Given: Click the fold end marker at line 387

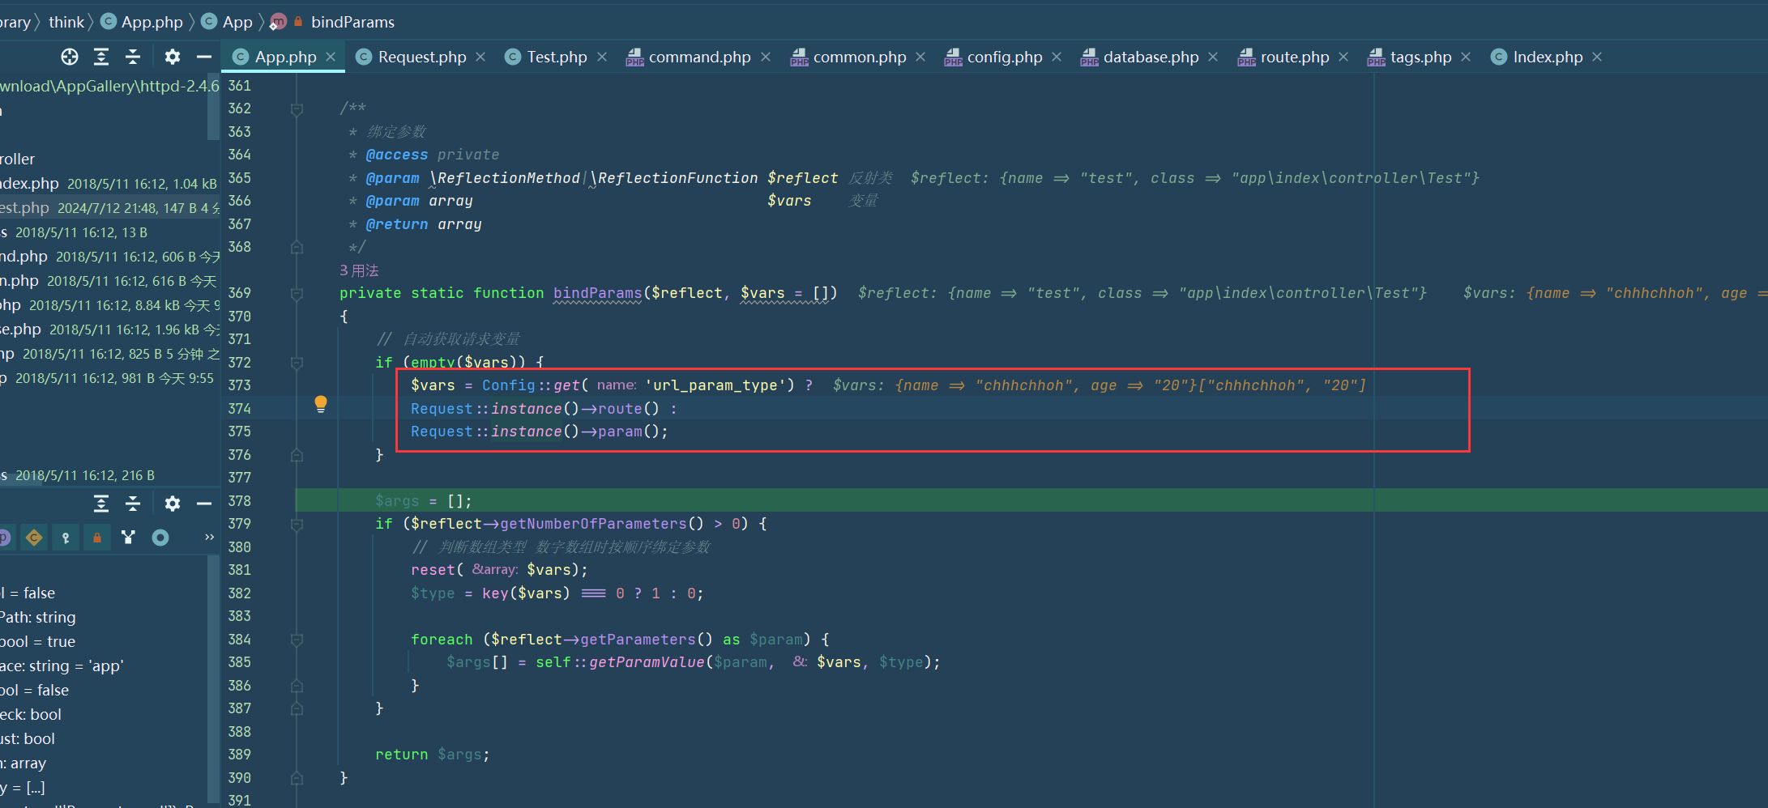Looking at the screenshot, I should pyautogui.click(x=297, y=708).
